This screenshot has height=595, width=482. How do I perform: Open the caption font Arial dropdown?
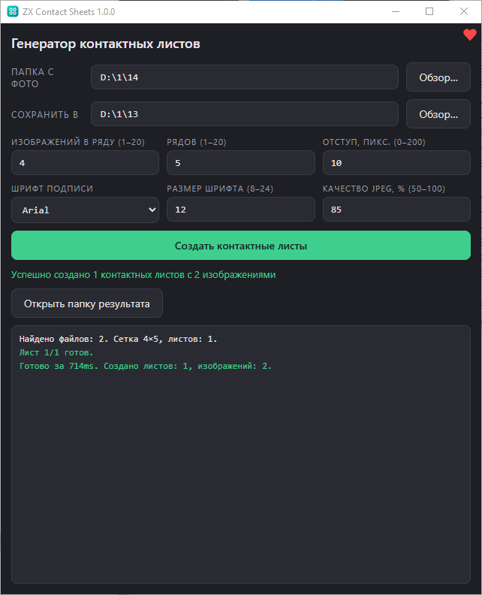click(86, 210)
